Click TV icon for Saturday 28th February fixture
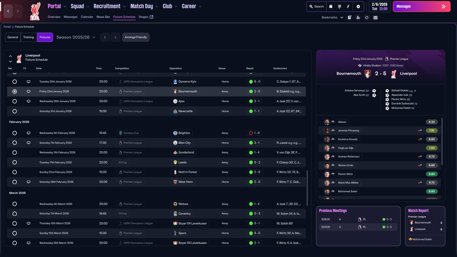The height and width of the screenshot is (257, 457). (29, 182)
